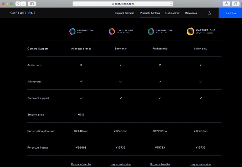
Task: Click the Fujifilm ¥15733 perpetual price
Action: click(x=160, y=148)
